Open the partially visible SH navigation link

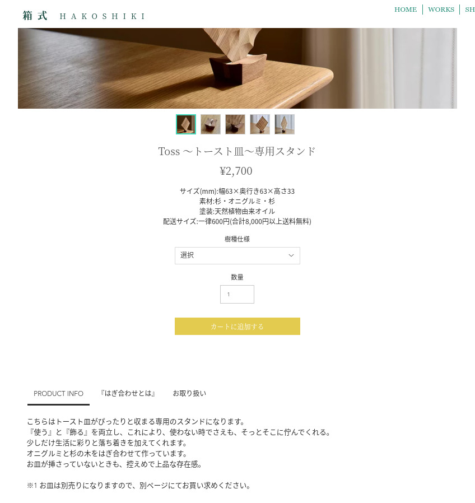coord(470,10)
